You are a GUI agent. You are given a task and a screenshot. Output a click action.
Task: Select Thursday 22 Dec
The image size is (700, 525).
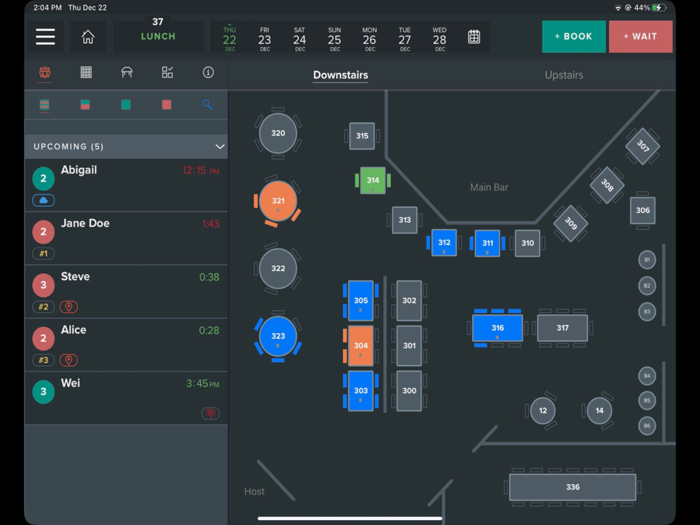(x=230, y=39)
